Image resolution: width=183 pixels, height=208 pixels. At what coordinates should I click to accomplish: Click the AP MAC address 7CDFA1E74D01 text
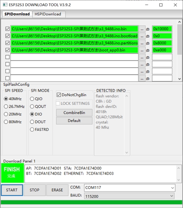48,168
